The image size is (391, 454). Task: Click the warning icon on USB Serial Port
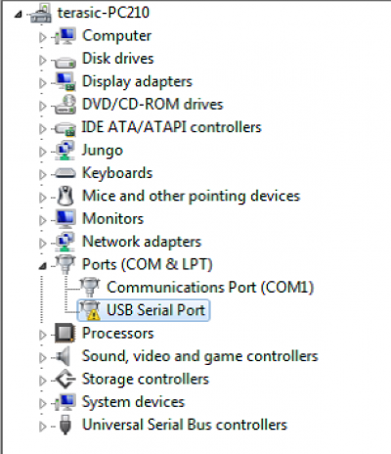click(93, 314)
